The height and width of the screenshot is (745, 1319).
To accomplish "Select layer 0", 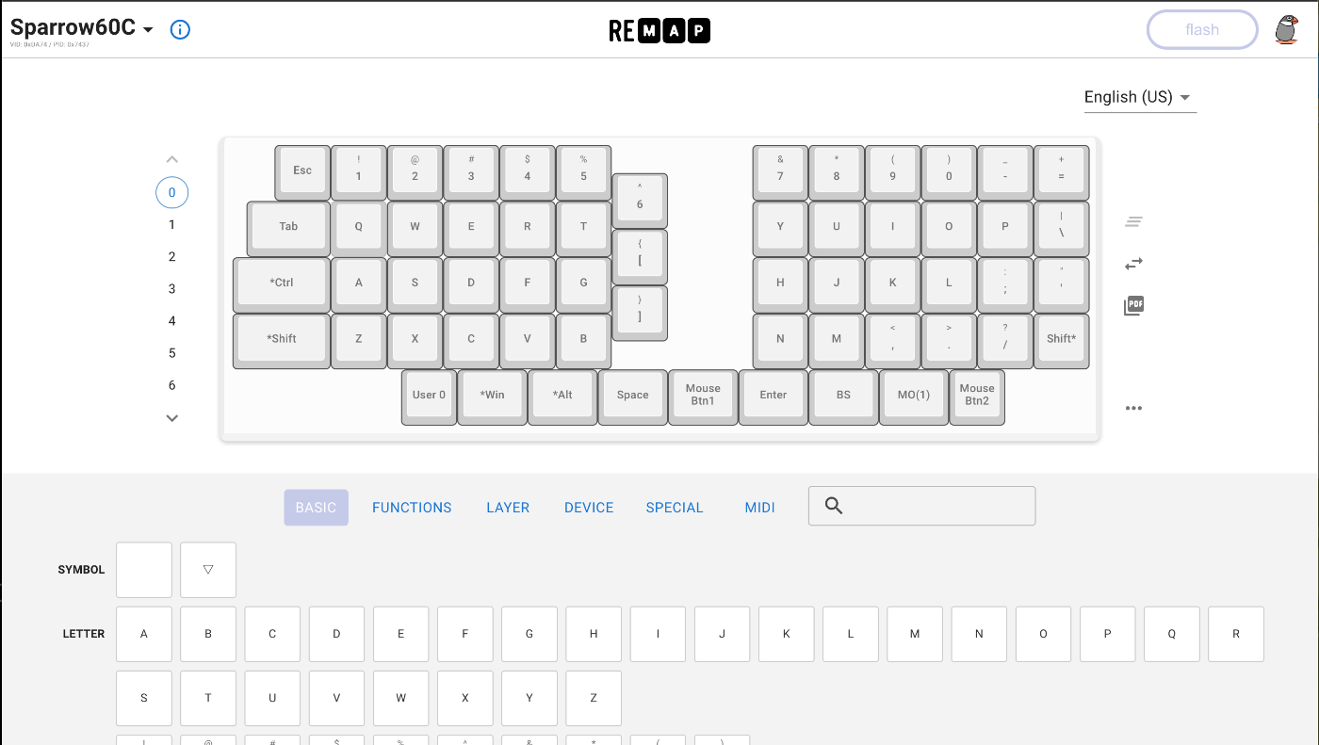I will [171, 193].
